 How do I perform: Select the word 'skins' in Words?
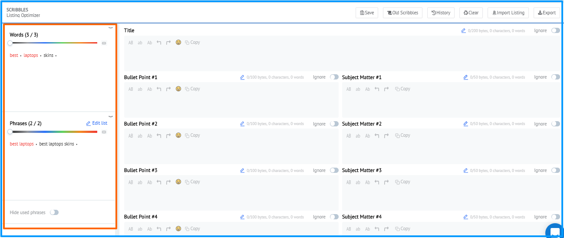[48, 56]
